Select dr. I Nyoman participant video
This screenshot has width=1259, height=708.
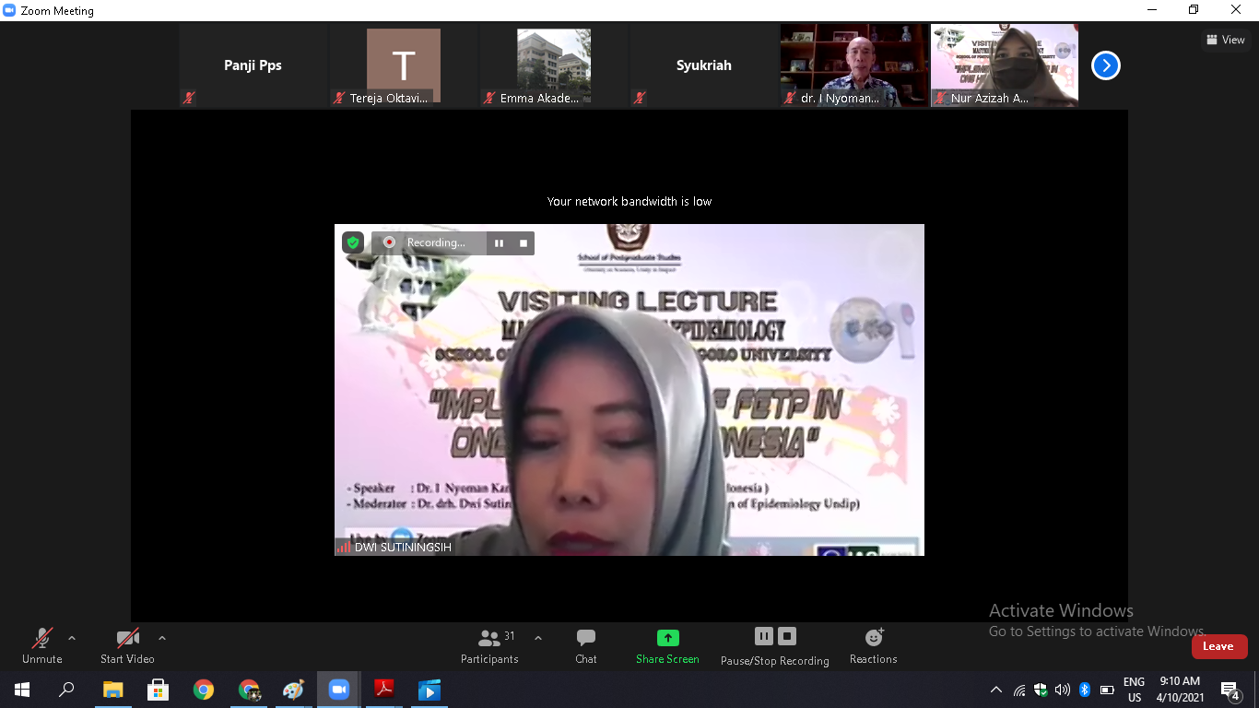(854, 65)
